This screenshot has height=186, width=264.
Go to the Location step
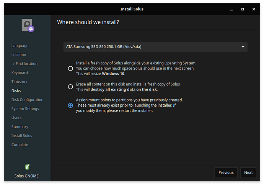[19, 55]
